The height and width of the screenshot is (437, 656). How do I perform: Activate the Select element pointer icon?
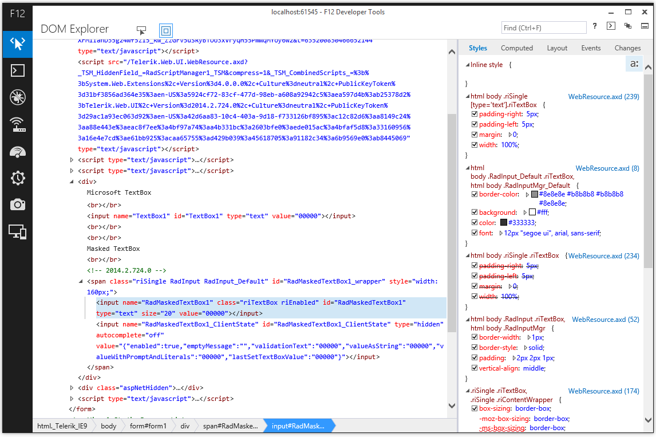coord(141,30)
